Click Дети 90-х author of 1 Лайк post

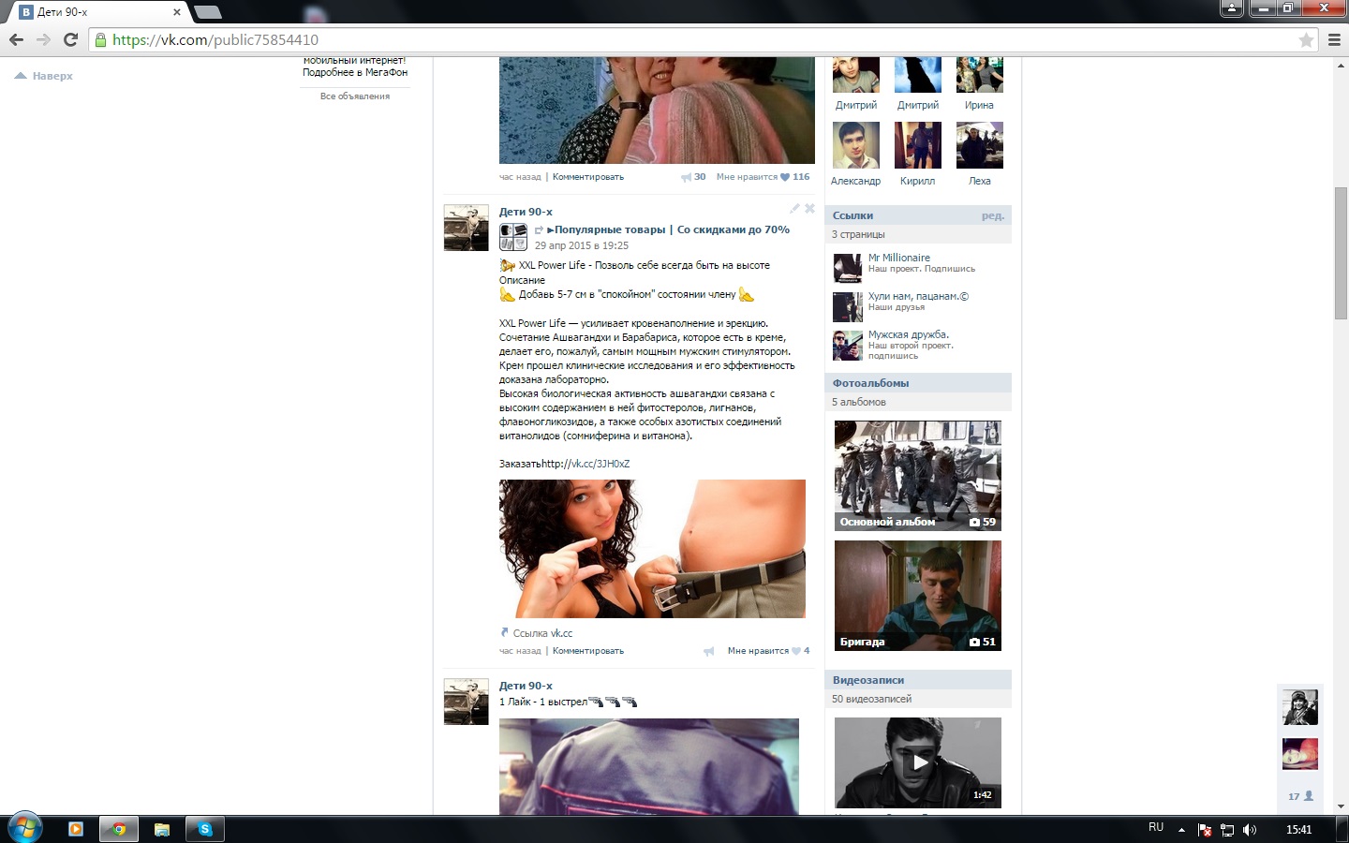pos(526,686)
